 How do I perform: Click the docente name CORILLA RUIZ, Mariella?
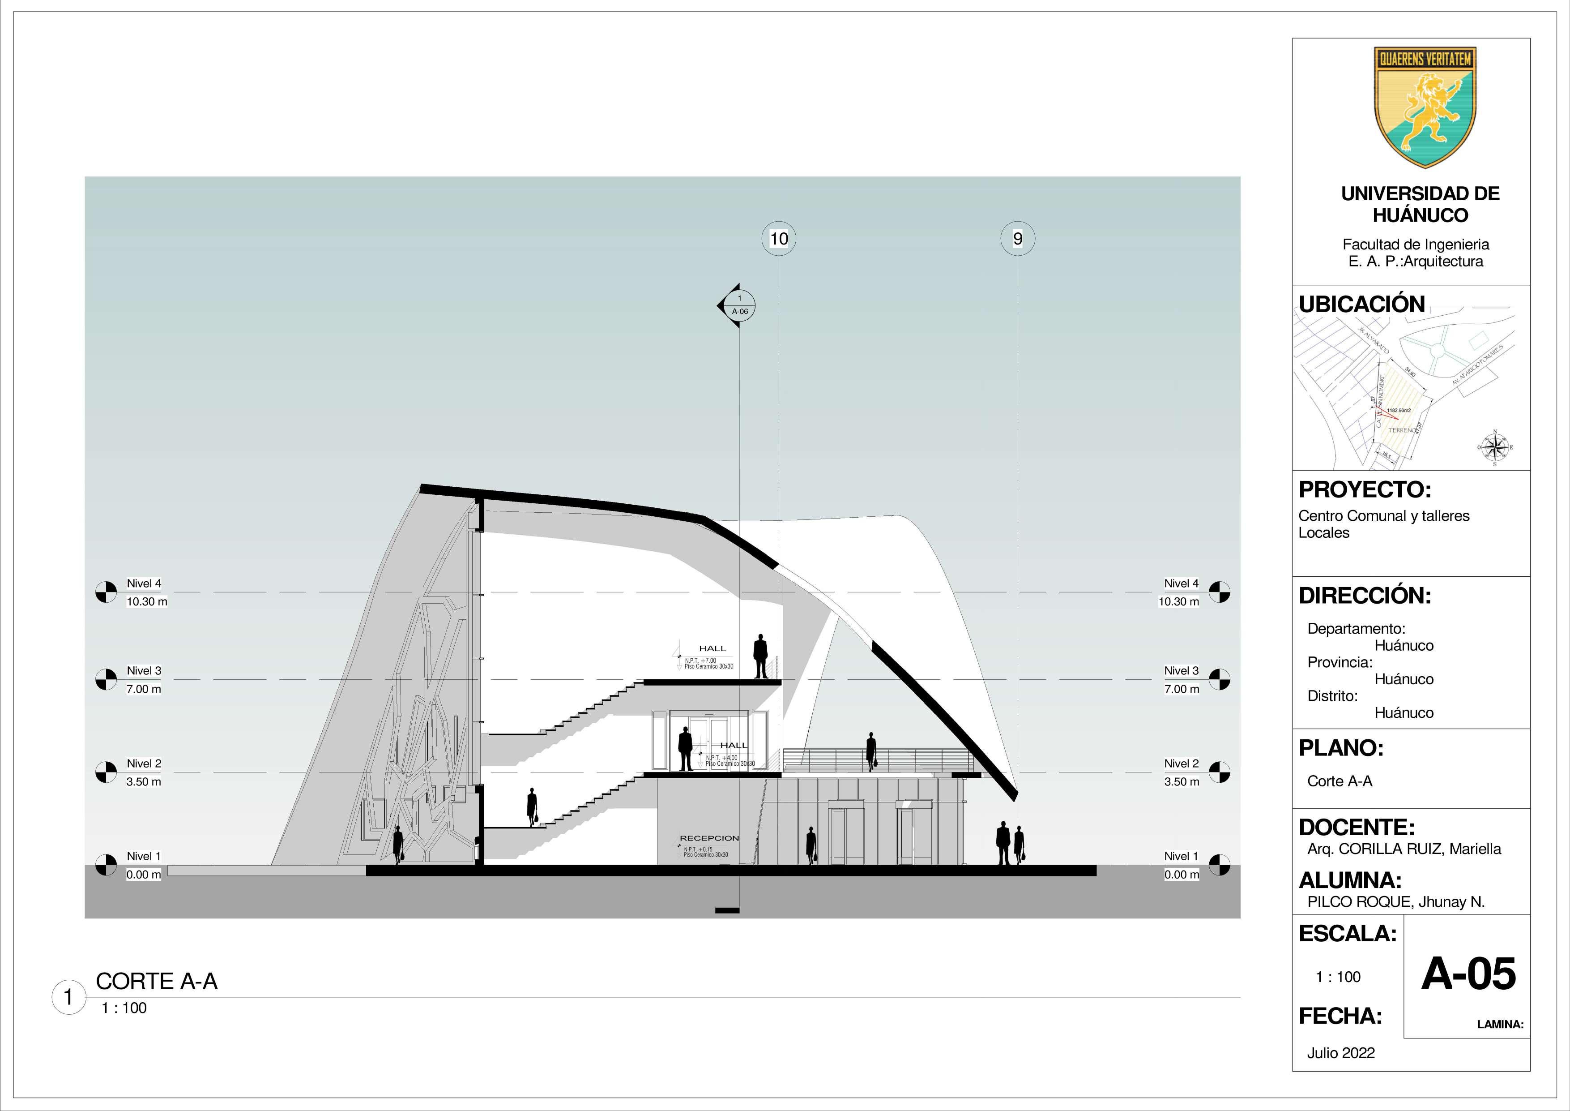coord(1404,849)
